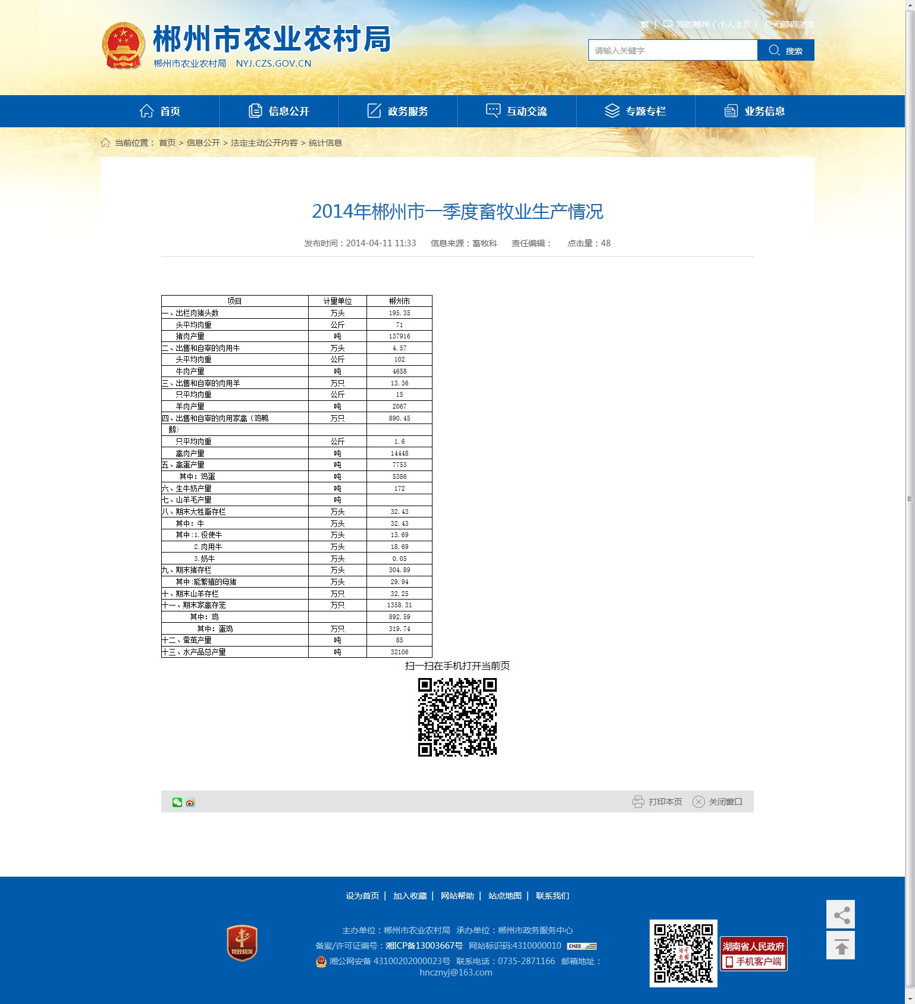The image size is (915, 1004).
Task: Click the article QR code image
Action: pyautogui.click(x=458, y=717)
